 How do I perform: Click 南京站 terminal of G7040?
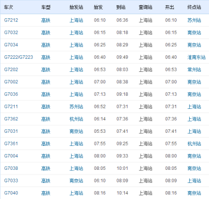point(194,193)
